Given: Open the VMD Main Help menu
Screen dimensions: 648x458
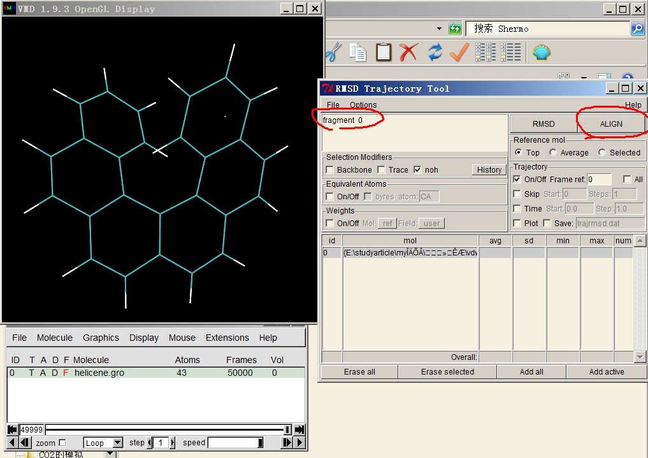Looking at the screenshot, I should [x=268, y=338].
